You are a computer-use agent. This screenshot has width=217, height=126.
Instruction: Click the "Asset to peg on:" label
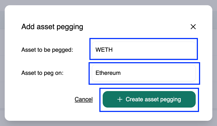click(42, 73)
